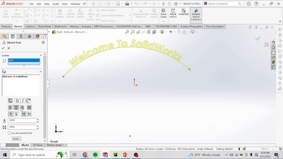Set text to right align
Image resolution: width=283 pixels, height=159 pixels.
22,108
